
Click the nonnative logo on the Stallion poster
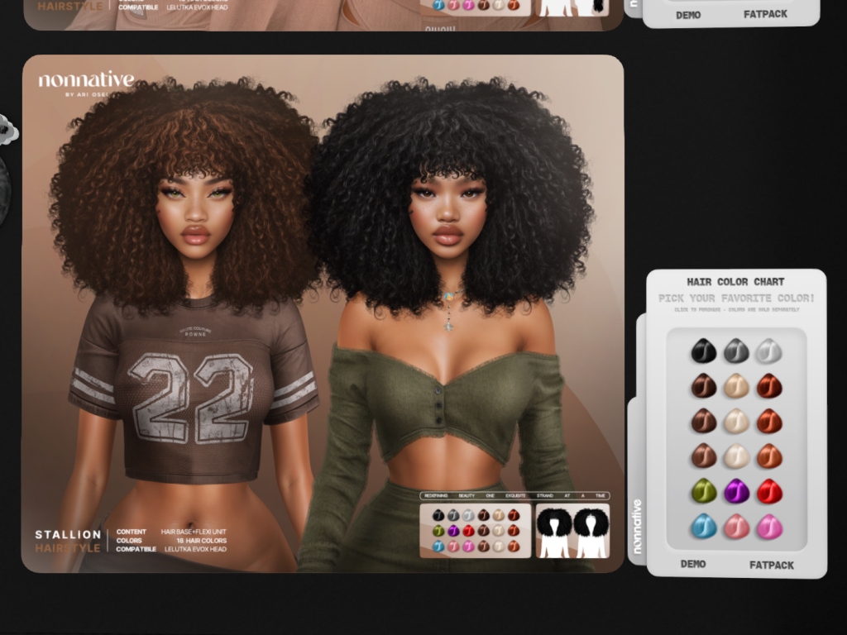pos(86,82)
